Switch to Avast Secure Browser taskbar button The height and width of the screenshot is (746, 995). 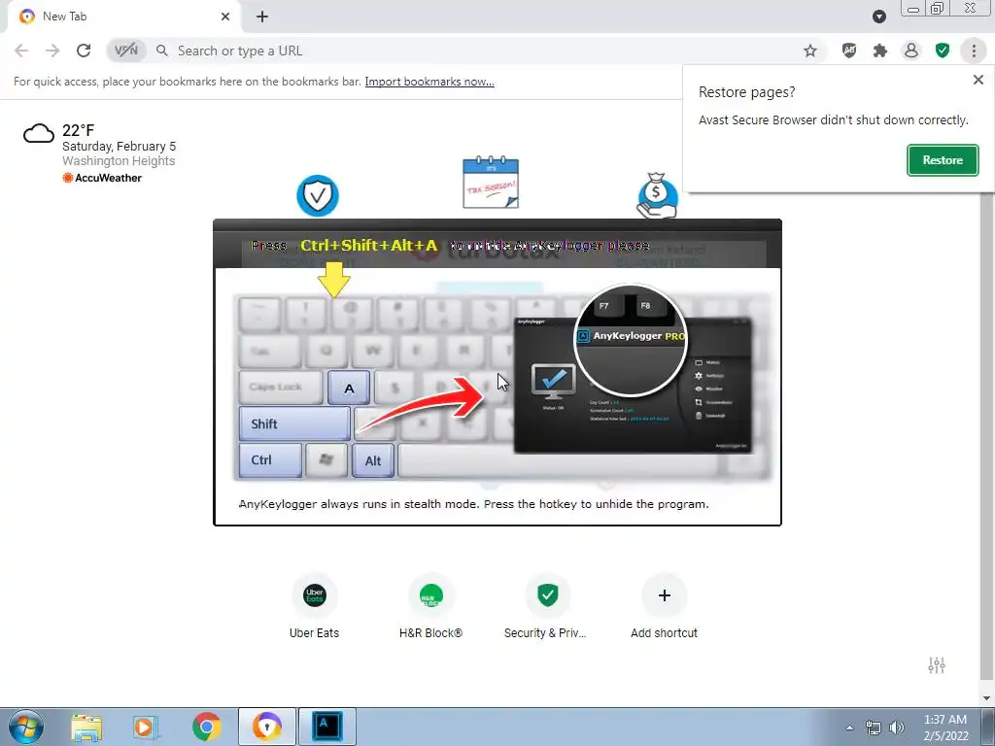click(x=266, y=727)
